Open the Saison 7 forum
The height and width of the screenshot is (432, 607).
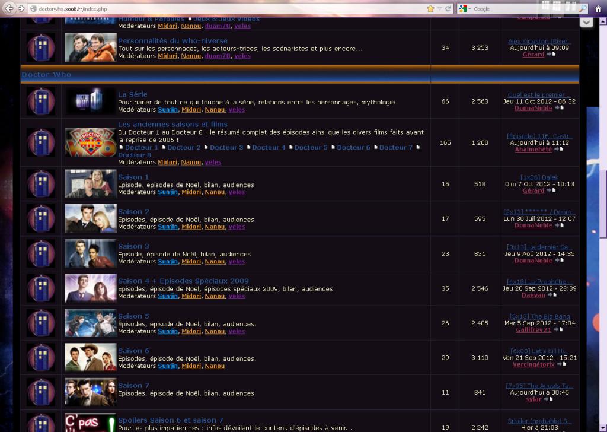[133, 385]
